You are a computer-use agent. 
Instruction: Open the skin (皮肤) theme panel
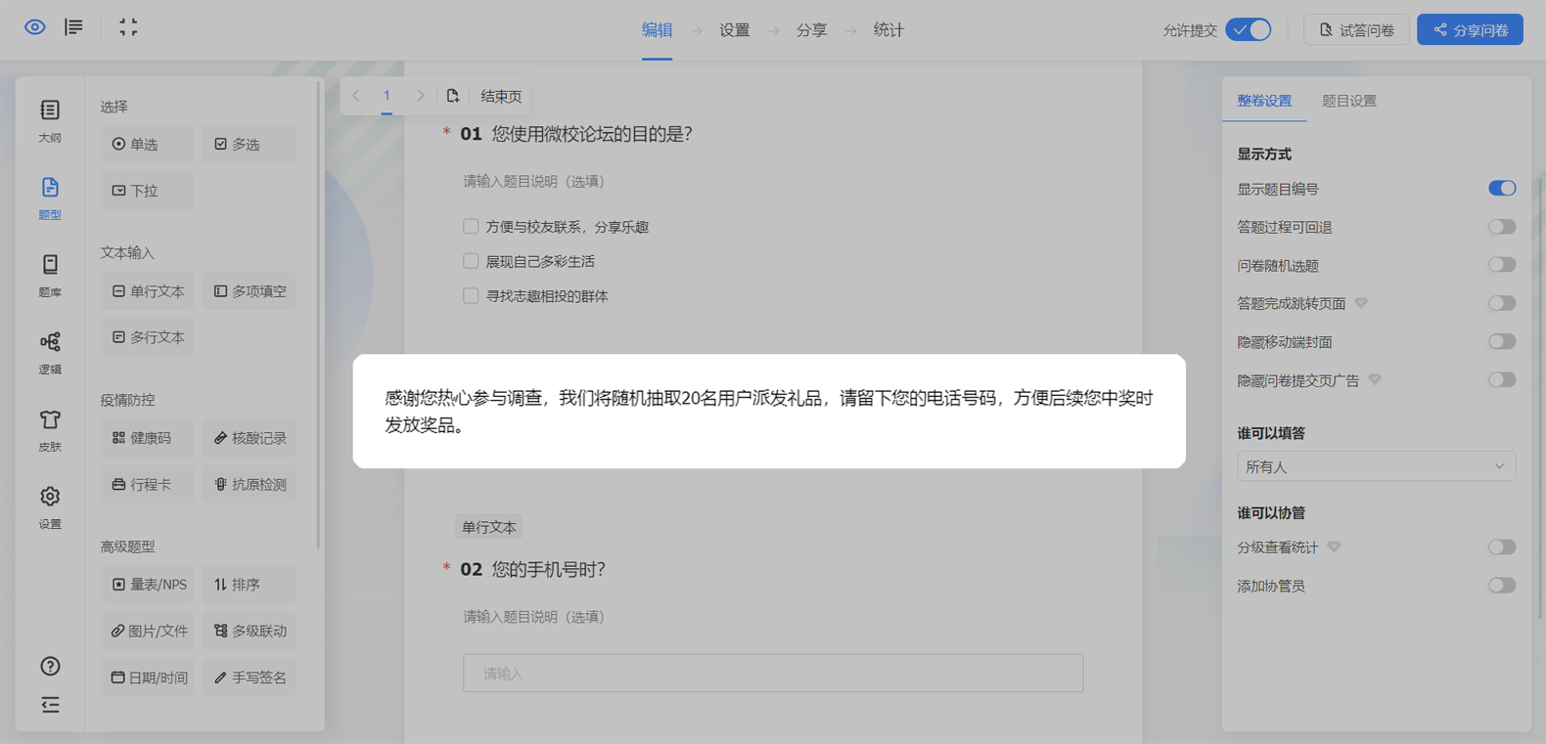[x=50, y=429]
